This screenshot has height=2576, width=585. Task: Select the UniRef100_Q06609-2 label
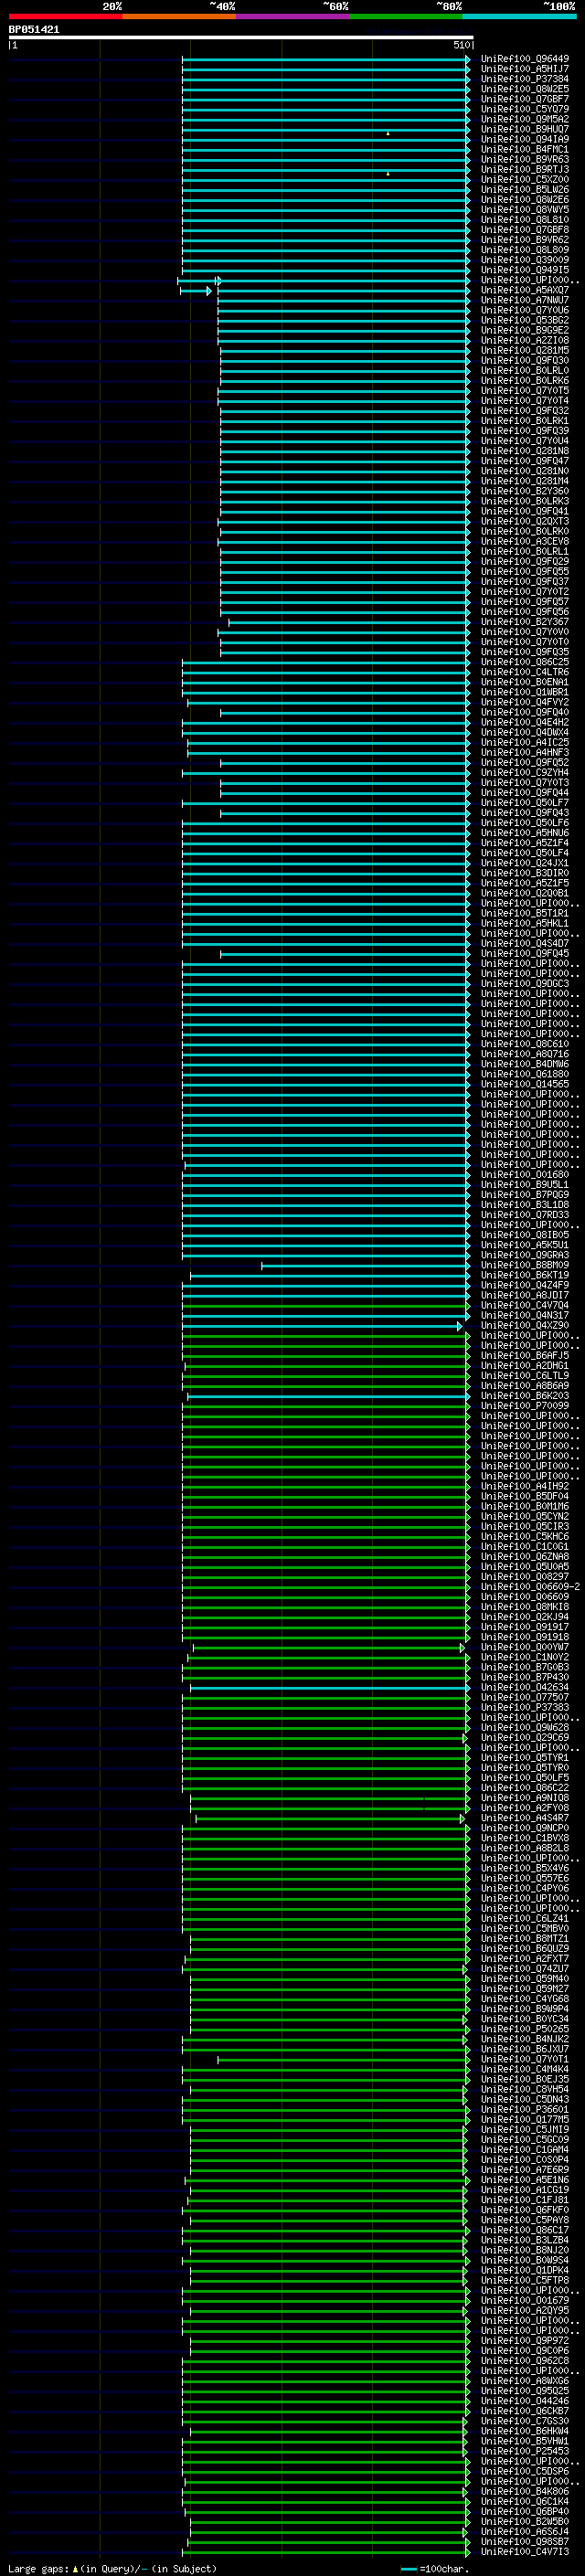(x=530, y=1587)
